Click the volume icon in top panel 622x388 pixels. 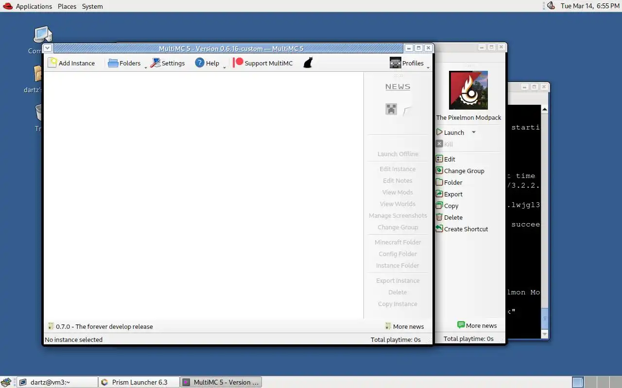tap(551, 6)
